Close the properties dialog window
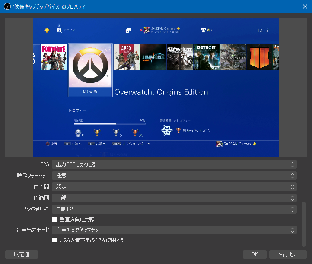This screenshot has height=264, width=312. tap(305, 6)
